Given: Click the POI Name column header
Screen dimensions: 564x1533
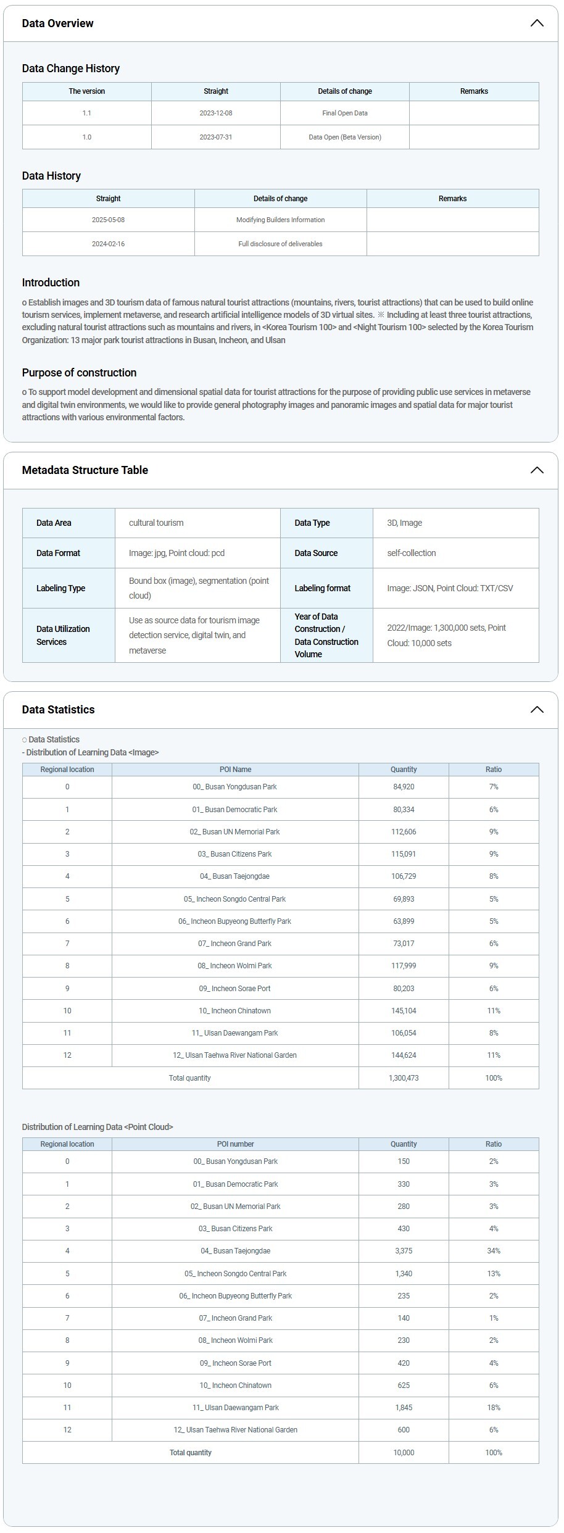Looking at the screenshot, I should (x=235, y=770).
